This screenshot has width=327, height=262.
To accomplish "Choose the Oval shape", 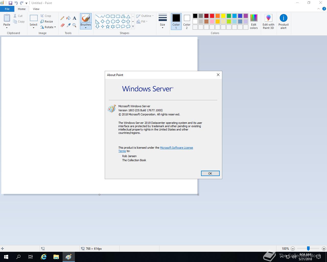I will (x=108, y=16).
